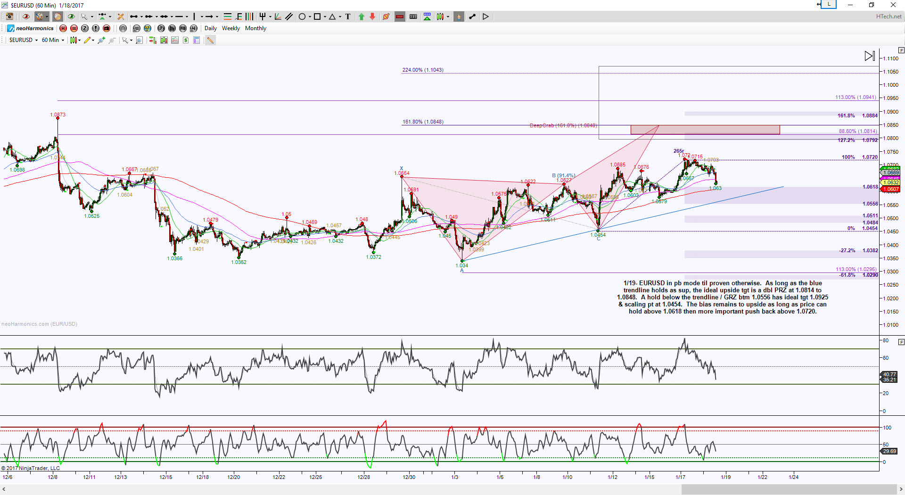Select the Andrews pitchfork drawing tool
The width and height of the screenshot is (905, 495).
pyautogui.click(x=263, y=16)
